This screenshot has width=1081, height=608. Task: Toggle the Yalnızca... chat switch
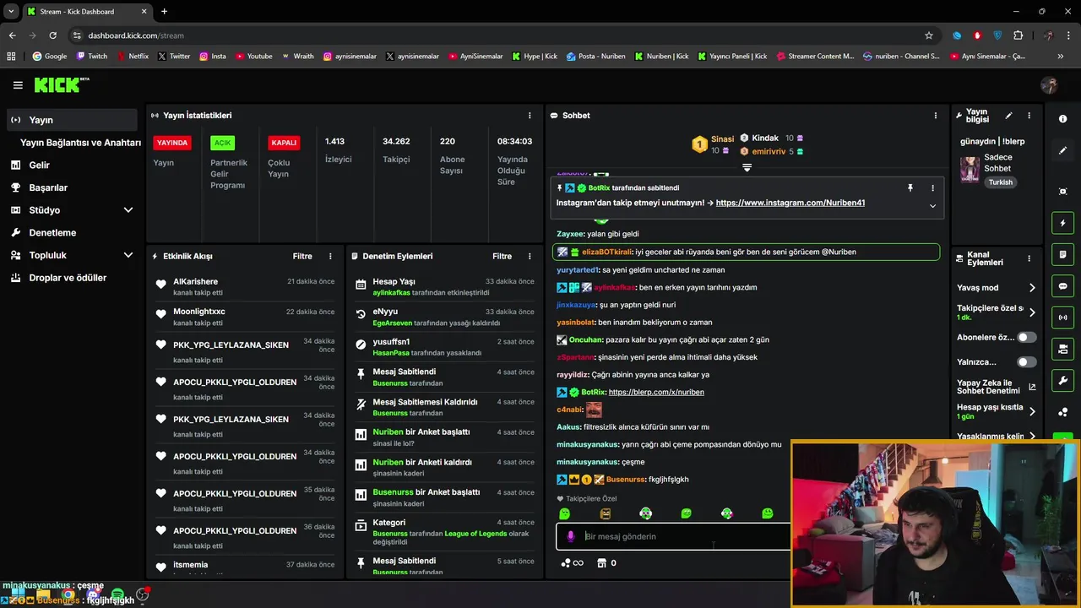[1026, 362]
